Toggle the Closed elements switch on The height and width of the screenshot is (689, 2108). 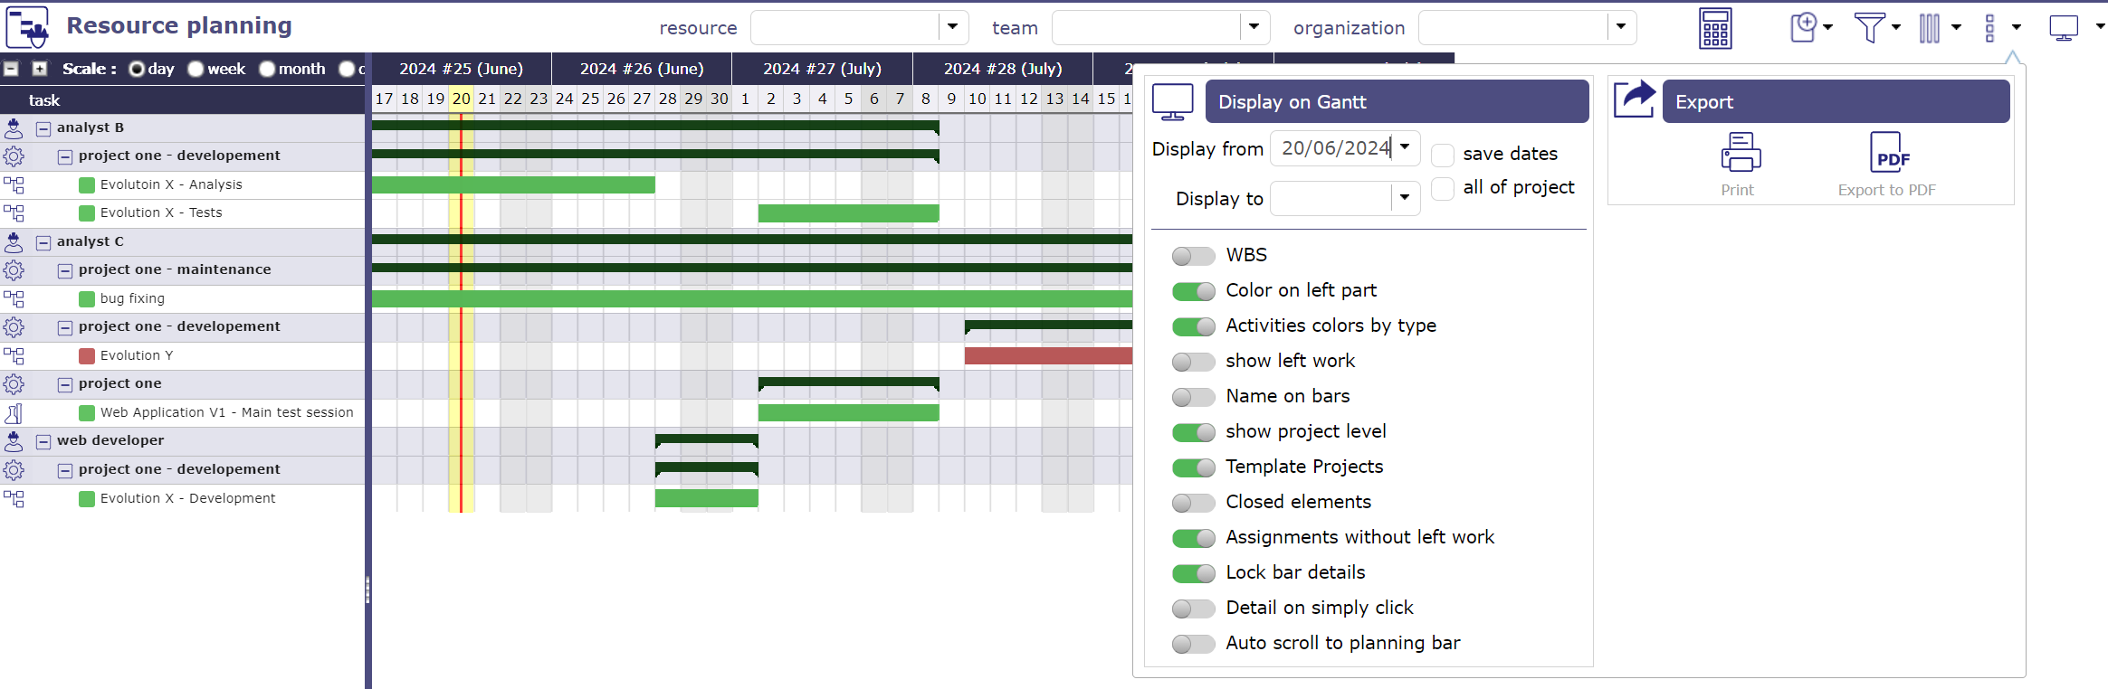click(1193, 503)
